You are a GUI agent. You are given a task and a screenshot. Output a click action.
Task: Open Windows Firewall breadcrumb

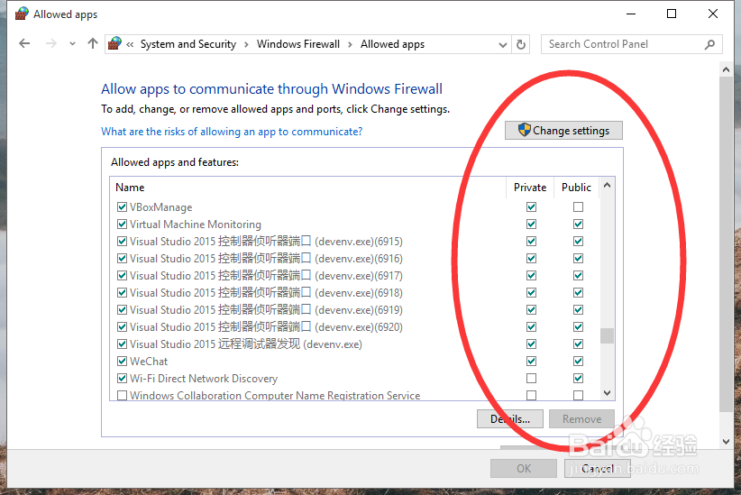[x=298, y=44]
